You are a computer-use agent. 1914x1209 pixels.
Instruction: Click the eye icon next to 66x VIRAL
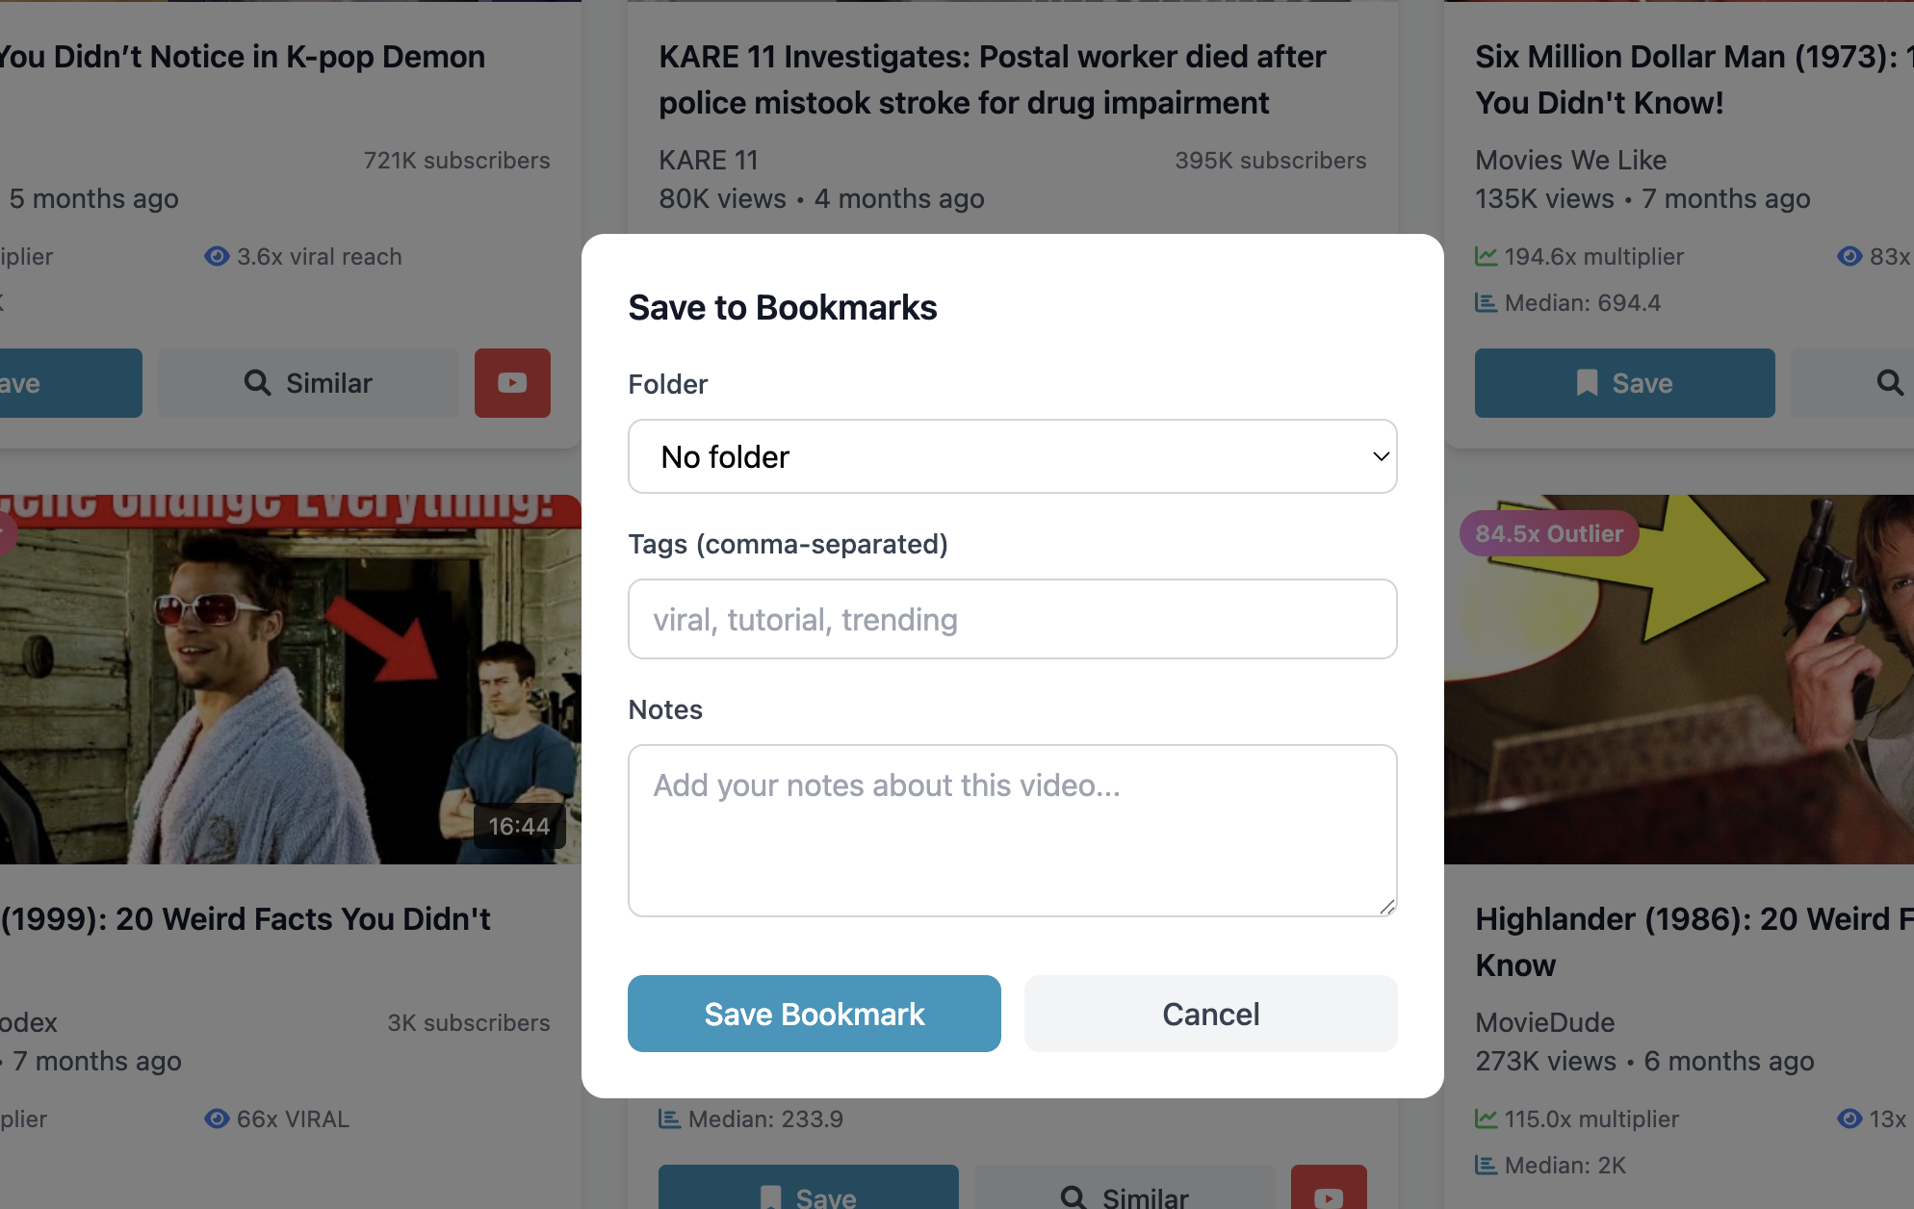[x=217, y=1119]
